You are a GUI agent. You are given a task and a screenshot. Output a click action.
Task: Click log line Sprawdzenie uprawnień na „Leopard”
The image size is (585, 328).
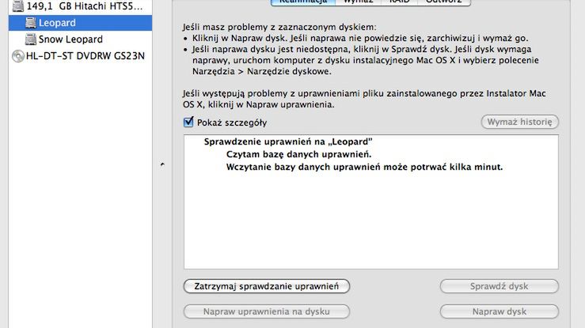(288, 141)
